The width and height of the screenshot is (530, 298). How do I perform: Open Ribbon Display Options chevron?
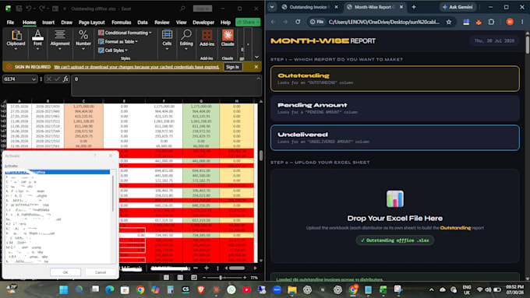pos(257,57)
